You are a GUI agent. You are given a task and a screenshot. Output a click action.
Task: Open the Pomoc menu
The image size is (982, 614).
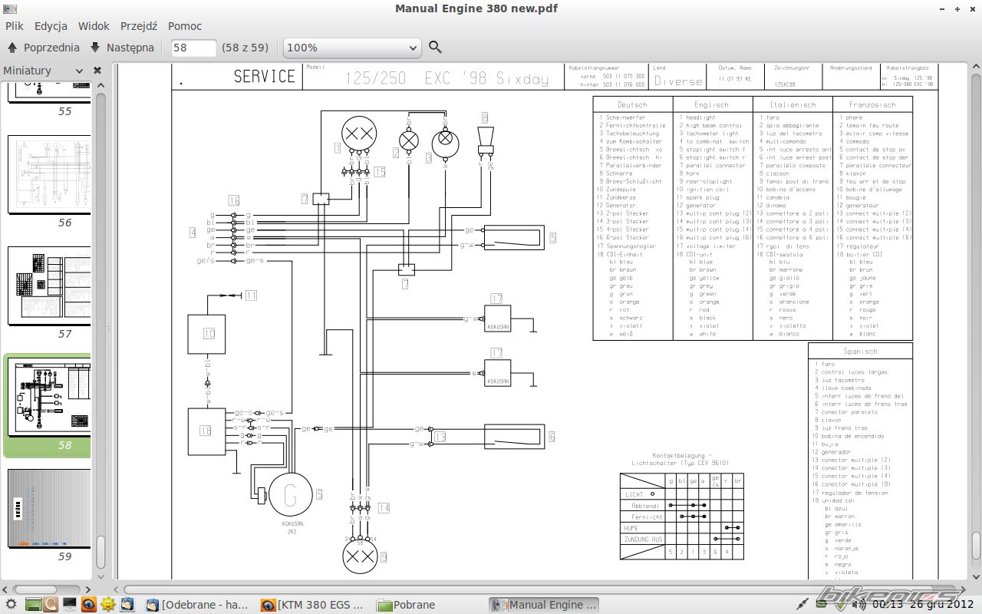click(x=185, y=26)
